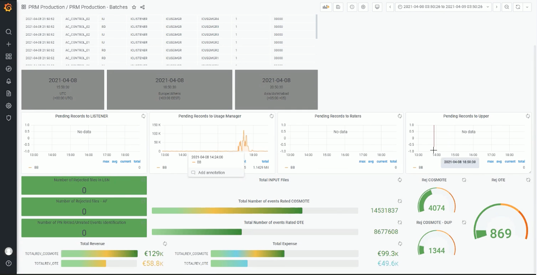Screen dimensions: 537x275
Task: Zoom out the time range with the magnifier icon
Action: [x=507, y=6]
